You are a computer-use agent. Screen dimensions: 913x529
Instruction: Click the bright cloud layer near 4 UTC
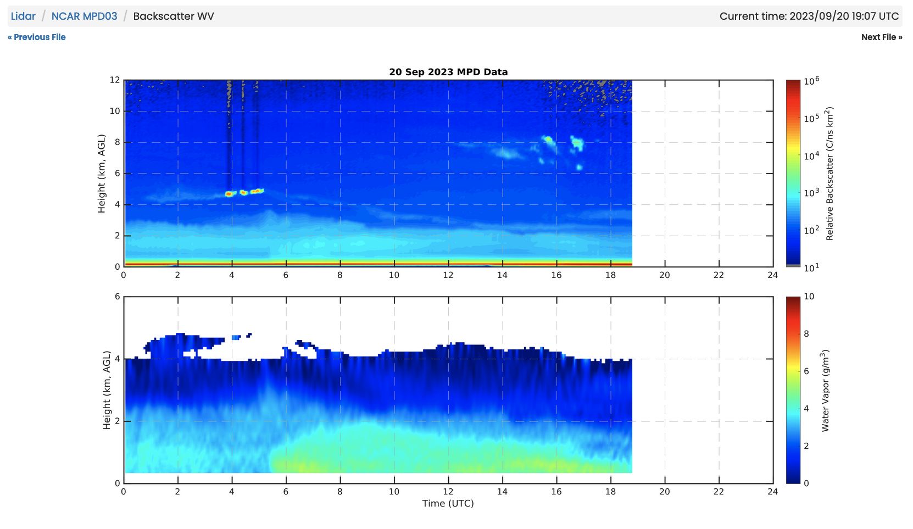(230, 194)
